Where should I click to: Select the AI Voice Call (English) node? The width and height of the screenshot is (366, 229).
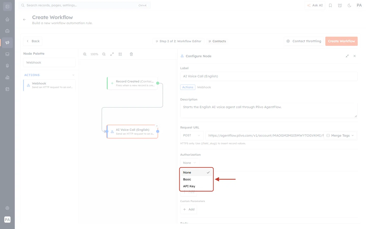coord(132,132)
